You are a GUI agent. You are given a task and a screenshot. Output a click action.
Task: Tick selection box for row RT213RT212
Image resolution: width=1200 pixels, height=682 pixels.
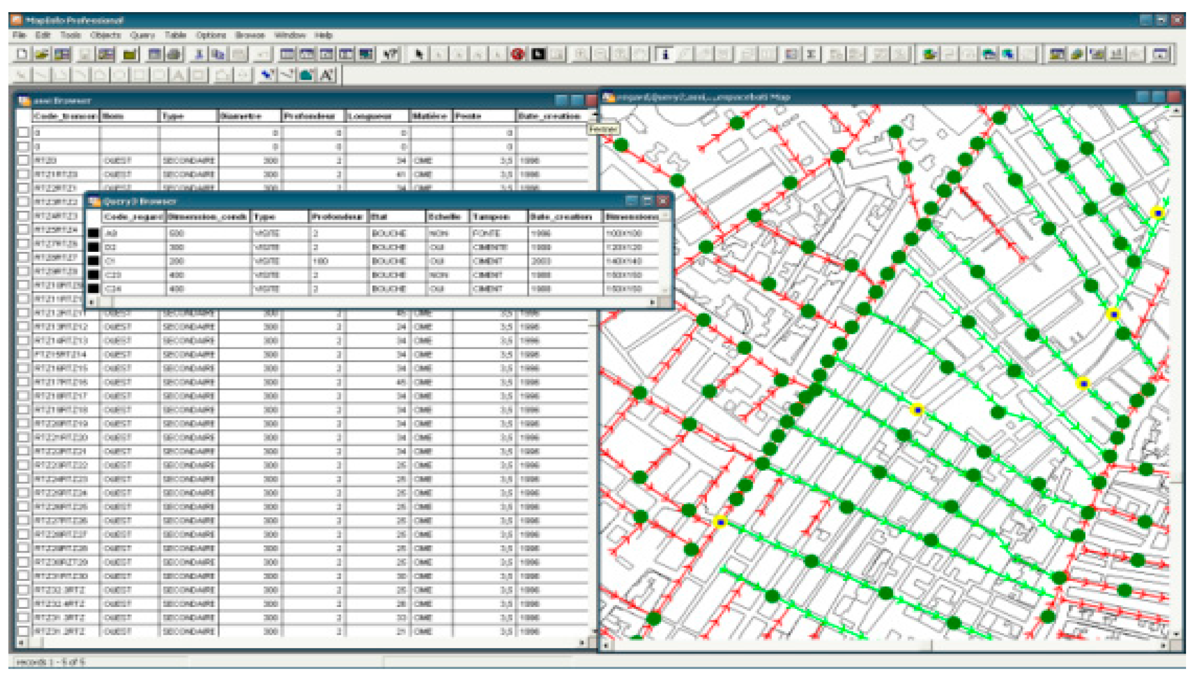click(x=23, y=326)
